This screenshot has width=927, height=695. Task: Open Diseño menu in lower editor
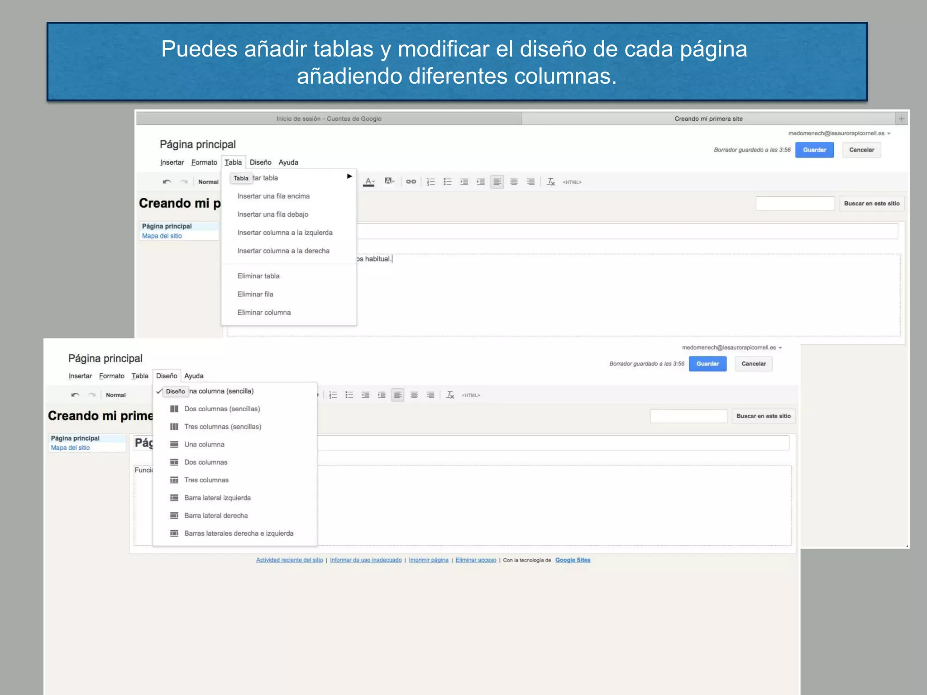pyautogui.click(x=167, y=376)
